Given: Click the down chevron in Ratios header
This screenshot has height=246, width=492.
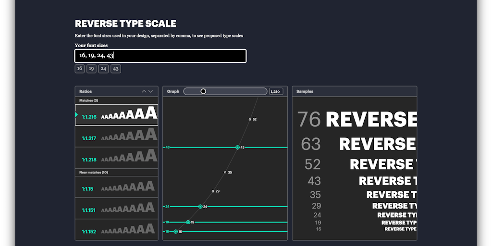Looking at the screenshot, I should (x=151, y=91).
